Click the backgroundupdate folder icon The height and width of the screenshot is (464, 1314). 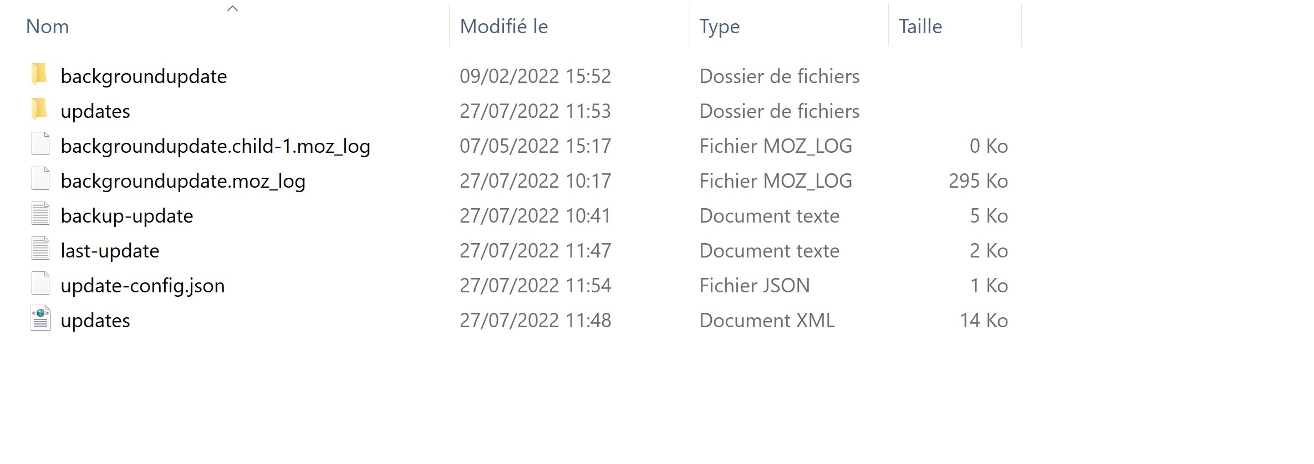point(39,75)
